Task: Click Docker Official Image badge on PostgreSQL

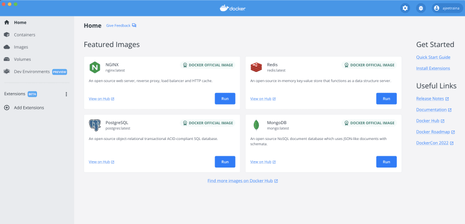Action: (208, 123)
